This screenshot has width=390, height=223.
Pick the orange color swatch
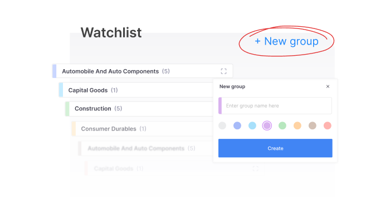click(298, 126)
